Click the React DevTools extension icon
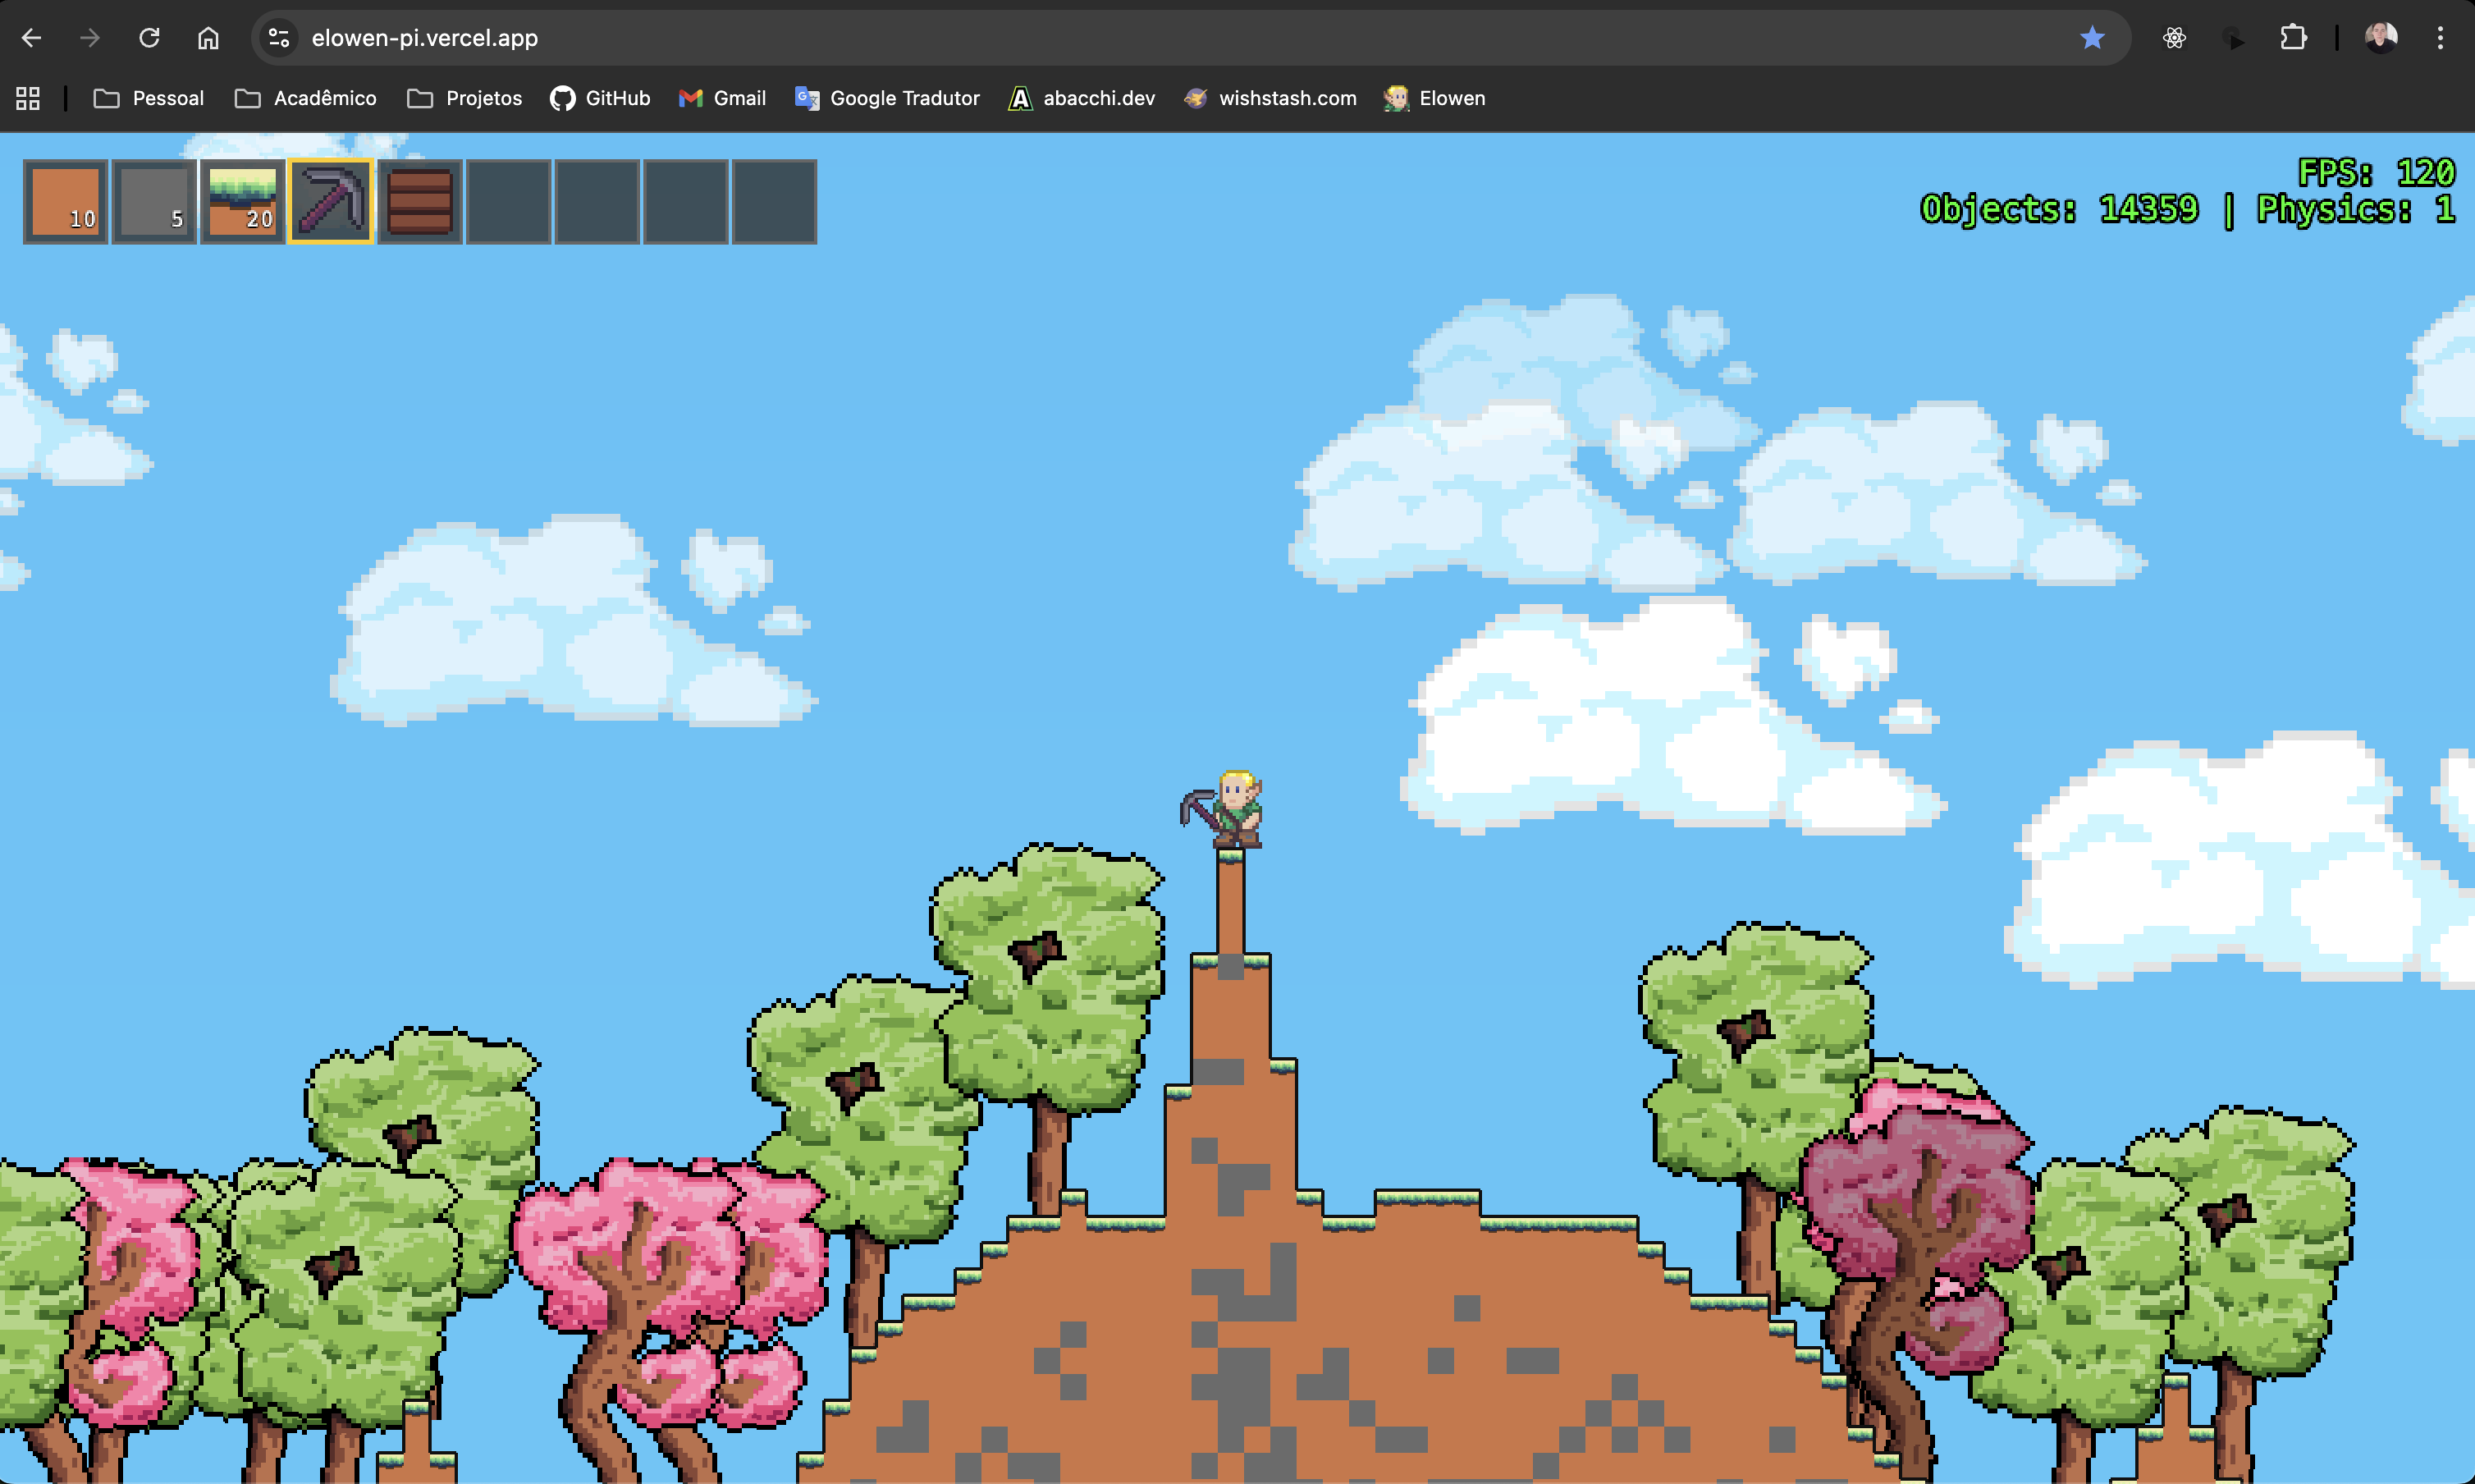This screenshot has width=2475, height=1484. tap(2174, 38)
